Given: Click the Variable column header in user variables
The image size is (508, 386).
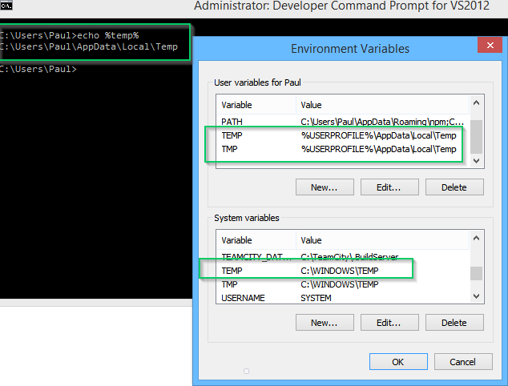Looking at the screenshot, I should tap(256, 105).
